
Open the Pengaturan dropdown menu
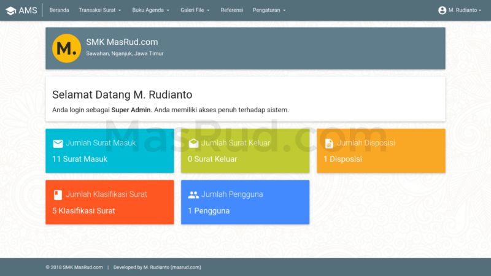pyautogui.click(x=269, y=10)
